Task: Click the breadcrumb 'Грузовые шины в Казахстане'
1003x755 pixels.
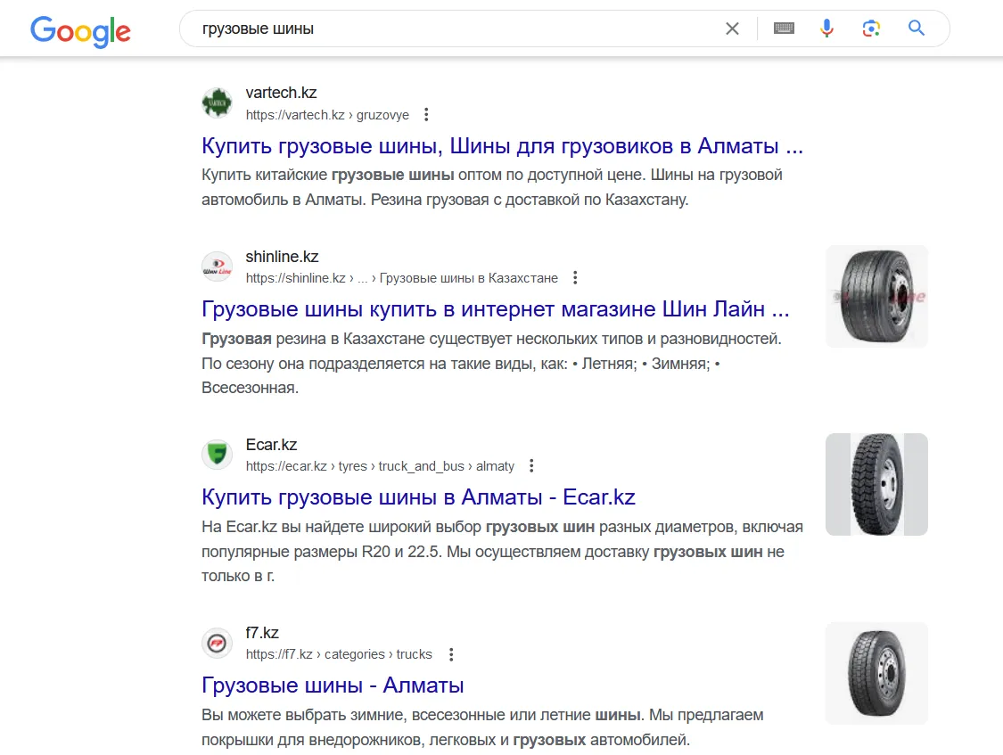Action: (468, 278)
